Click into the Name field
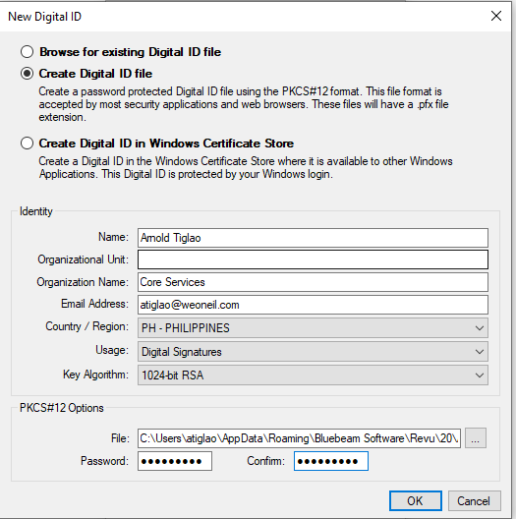This screenshot has height=519, width=516. click(313, 238)
